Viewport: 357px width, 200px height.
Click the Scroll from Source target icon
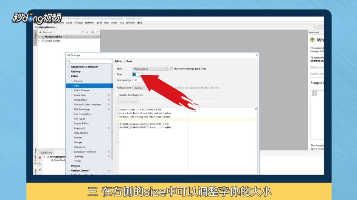83,32
